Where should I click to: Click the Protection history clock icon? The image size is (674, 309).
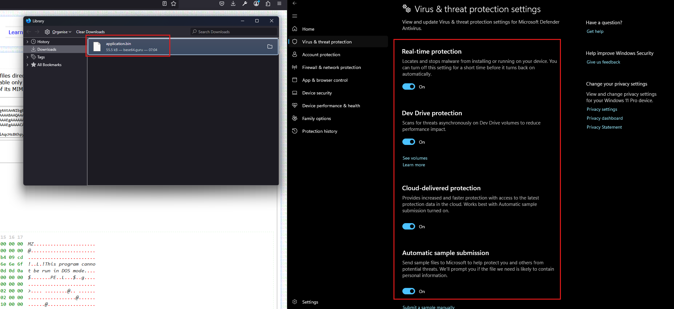click(x=295, y=131)
